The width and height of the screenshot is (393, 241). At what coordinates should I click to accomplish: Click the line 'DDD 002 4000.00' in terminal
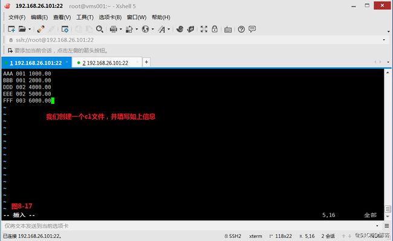click(27, 87)
